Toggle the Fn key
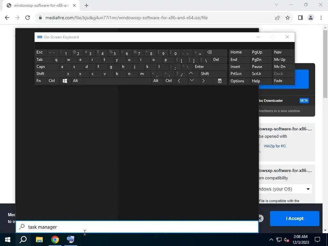 [x=41, y=81]
